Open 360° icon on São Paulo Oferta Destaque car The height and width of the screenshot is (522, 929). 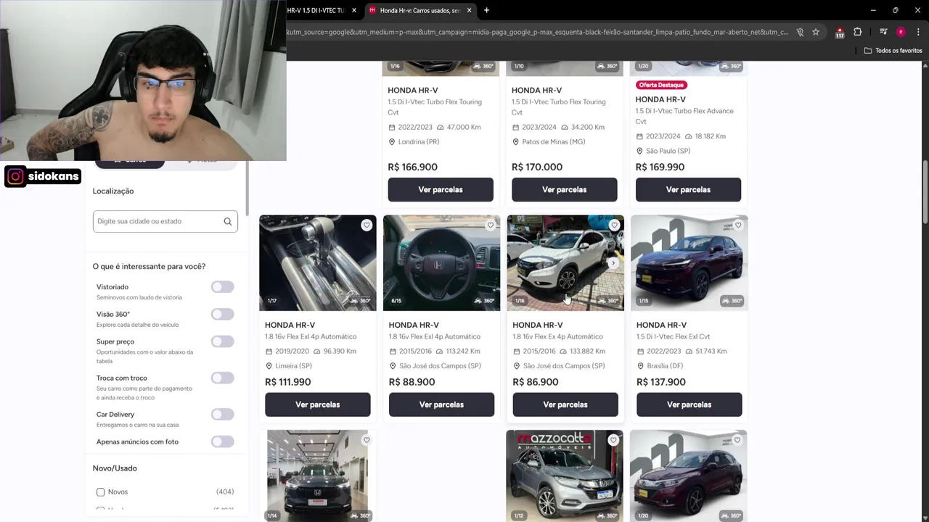tap(731, 66)
